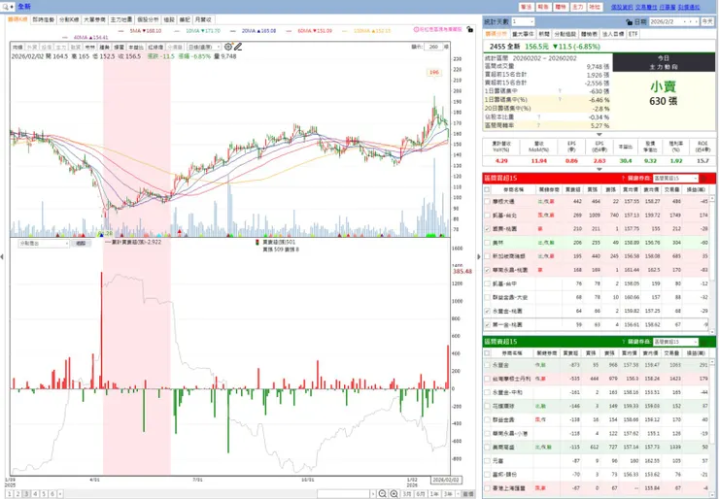Open help icon next to 佔股本比重

pos(539,116)
